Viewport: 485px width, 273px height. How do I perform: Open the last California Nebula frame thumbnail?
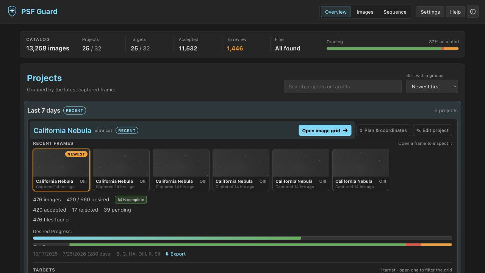[361, 170]
